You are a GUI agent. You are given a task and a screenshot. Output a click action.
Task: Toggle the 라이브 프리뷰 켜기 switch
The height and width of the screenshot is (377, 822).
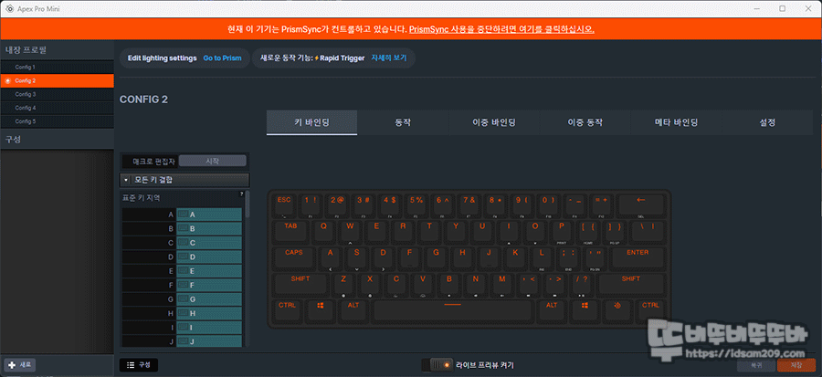tap(437, 364)
